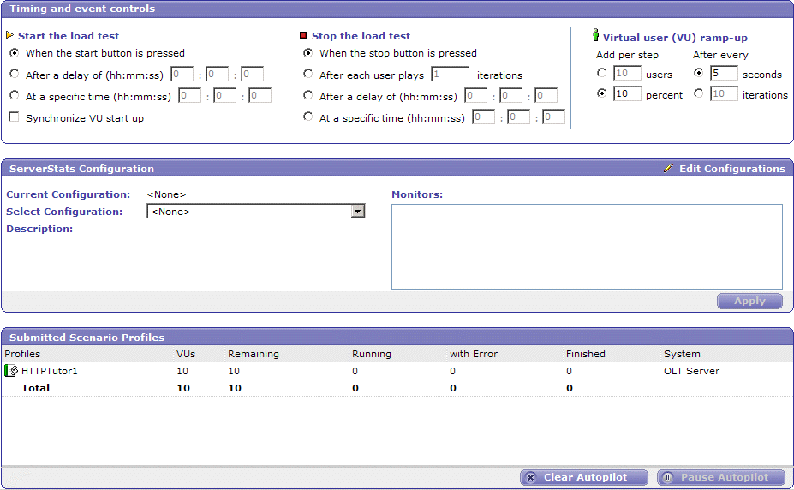794x490 pixels.
Task: Click the Running column header
Action: (372, 354)
